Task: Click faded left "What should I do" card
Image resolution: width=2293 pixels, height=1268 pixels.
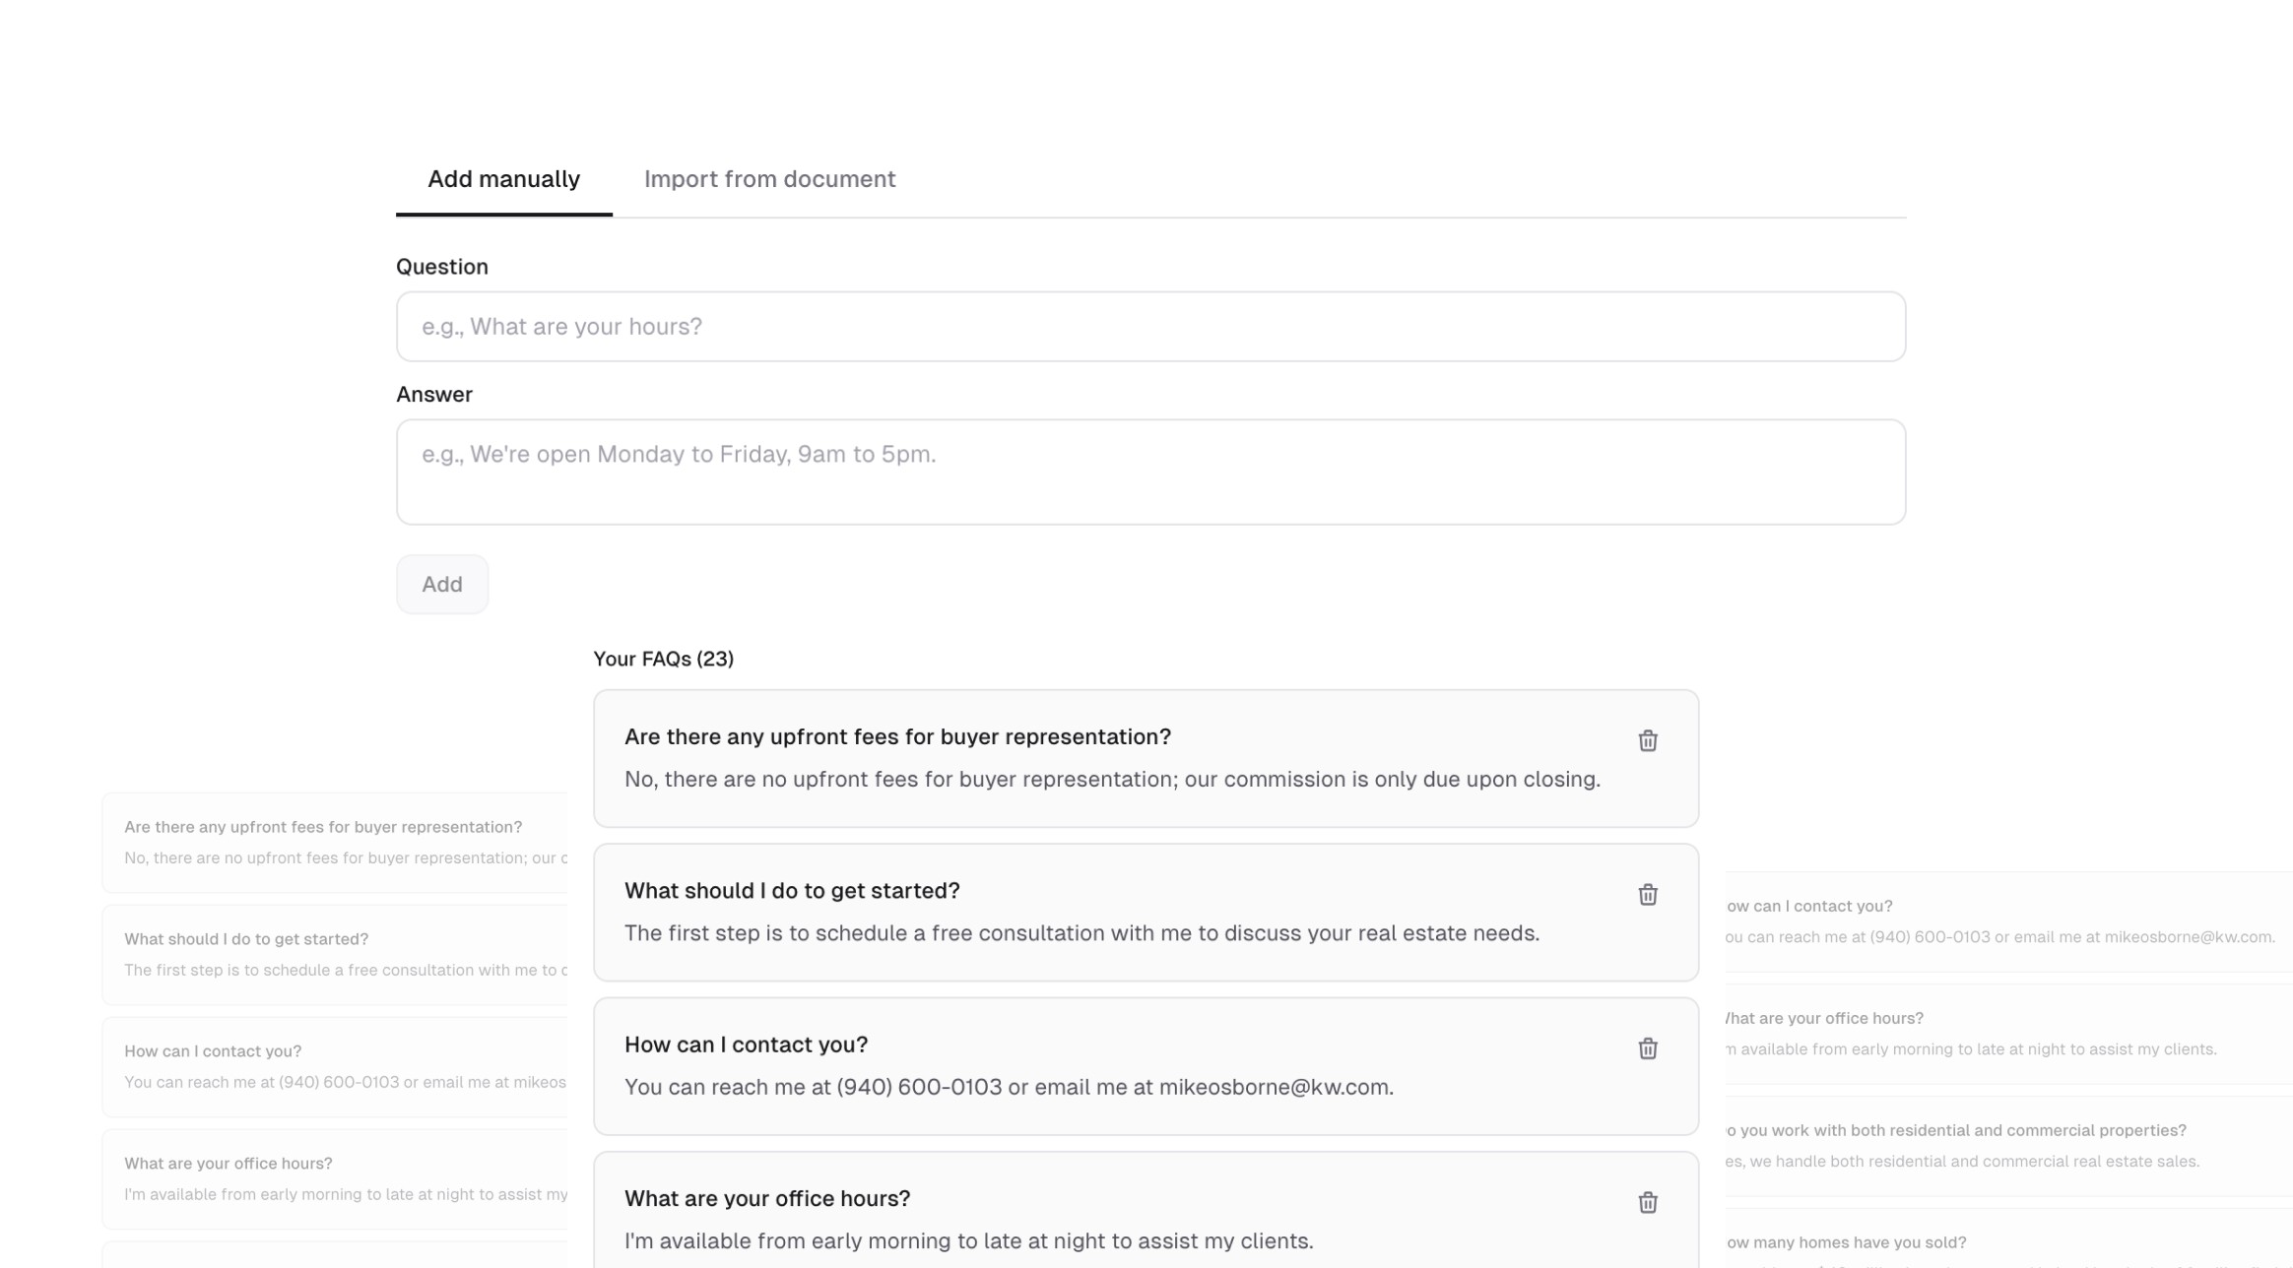Action: pos(335,955)
